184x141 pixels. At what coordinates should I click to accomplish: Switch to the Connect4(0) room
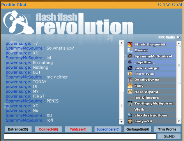point(48,129)
